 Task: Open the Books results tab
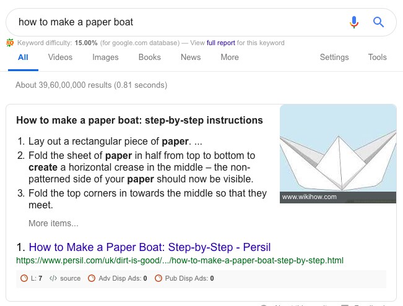coord(149,57)
